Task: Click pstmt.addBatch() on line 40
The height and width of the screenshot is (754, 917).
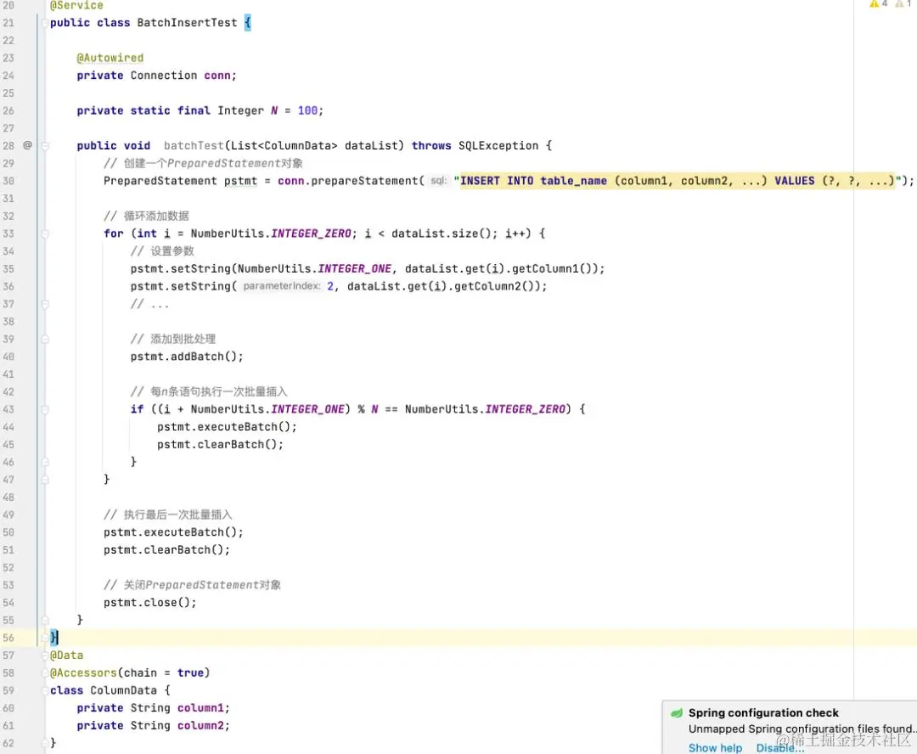Action: [183, 357]
